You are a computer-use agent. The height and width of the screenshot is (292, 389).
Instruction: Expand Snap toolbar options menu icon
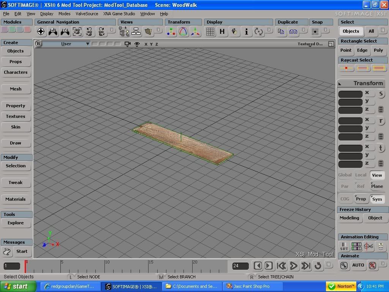coord(326,30)
